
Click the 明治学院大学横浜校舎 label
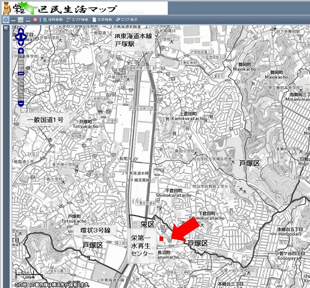coord(212,159)
